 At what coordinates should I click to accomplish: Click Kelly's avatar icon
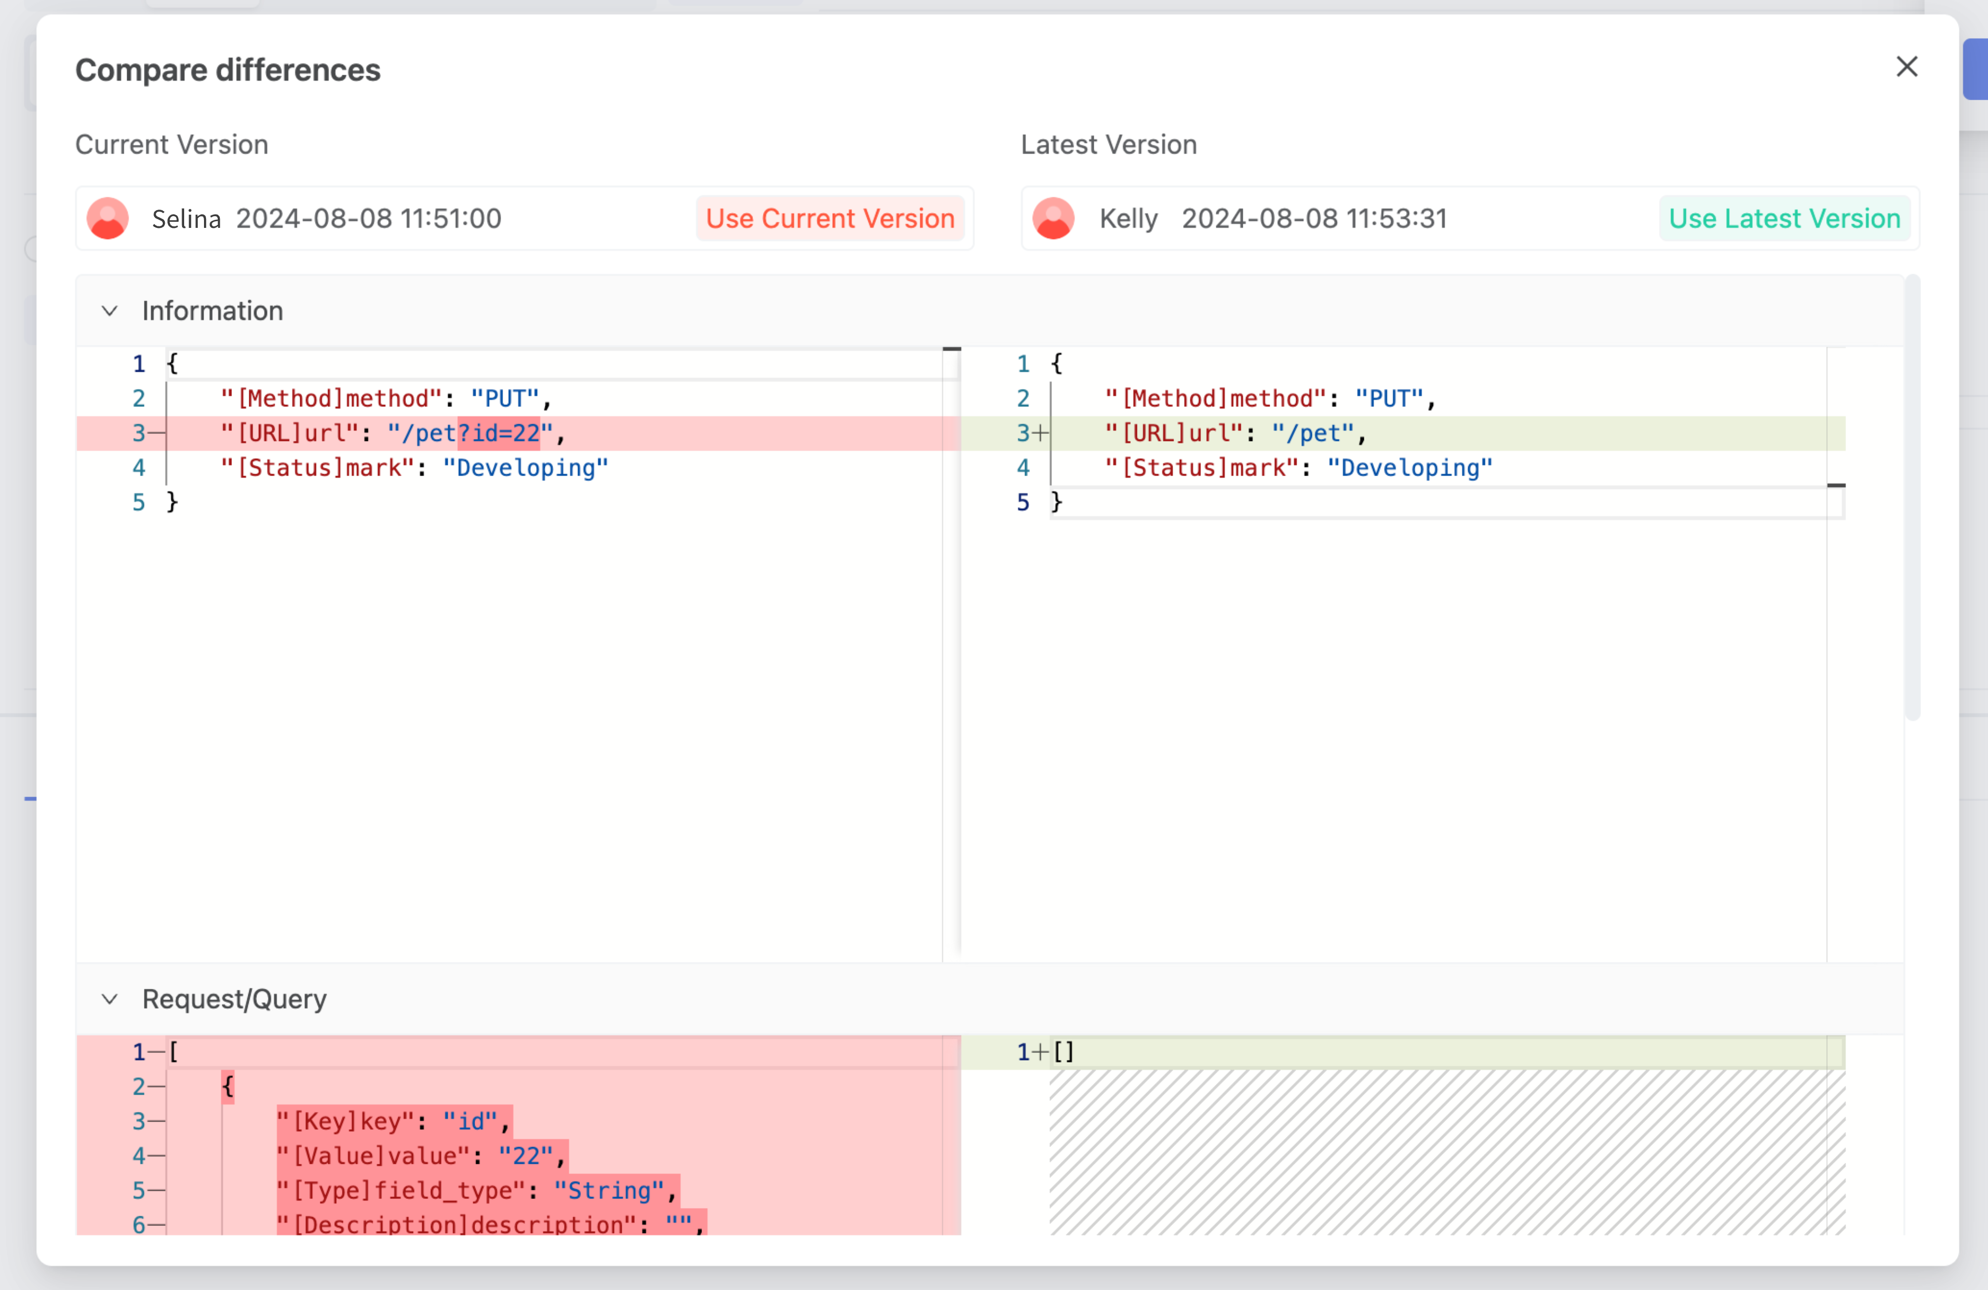(x=1054, y=218)
